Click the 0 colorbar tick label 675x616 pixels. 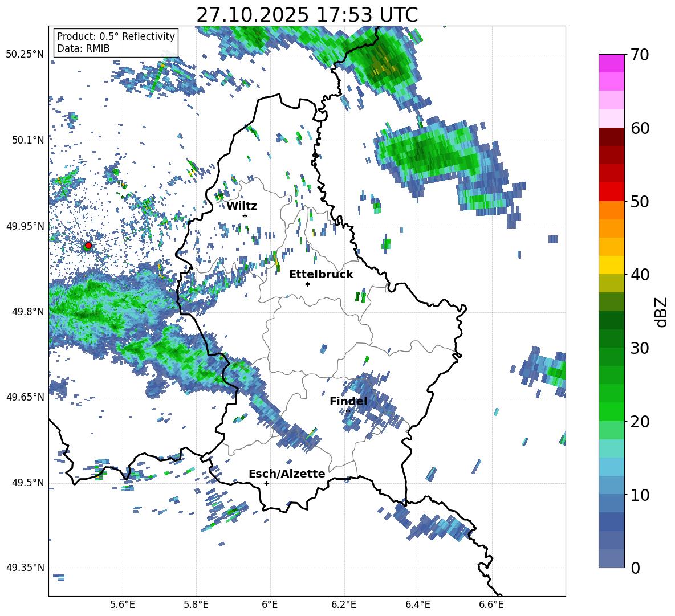636,568
